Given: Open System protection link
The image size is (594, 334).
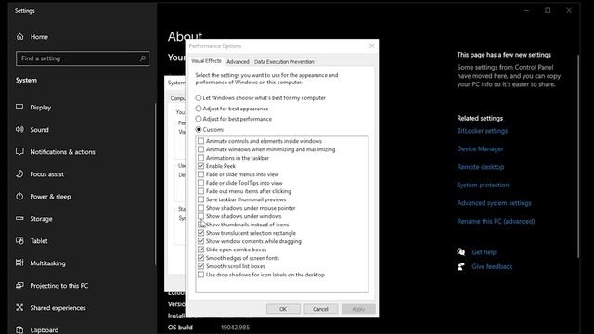Looking at the screenshot, I should click(x=483, y=185).
